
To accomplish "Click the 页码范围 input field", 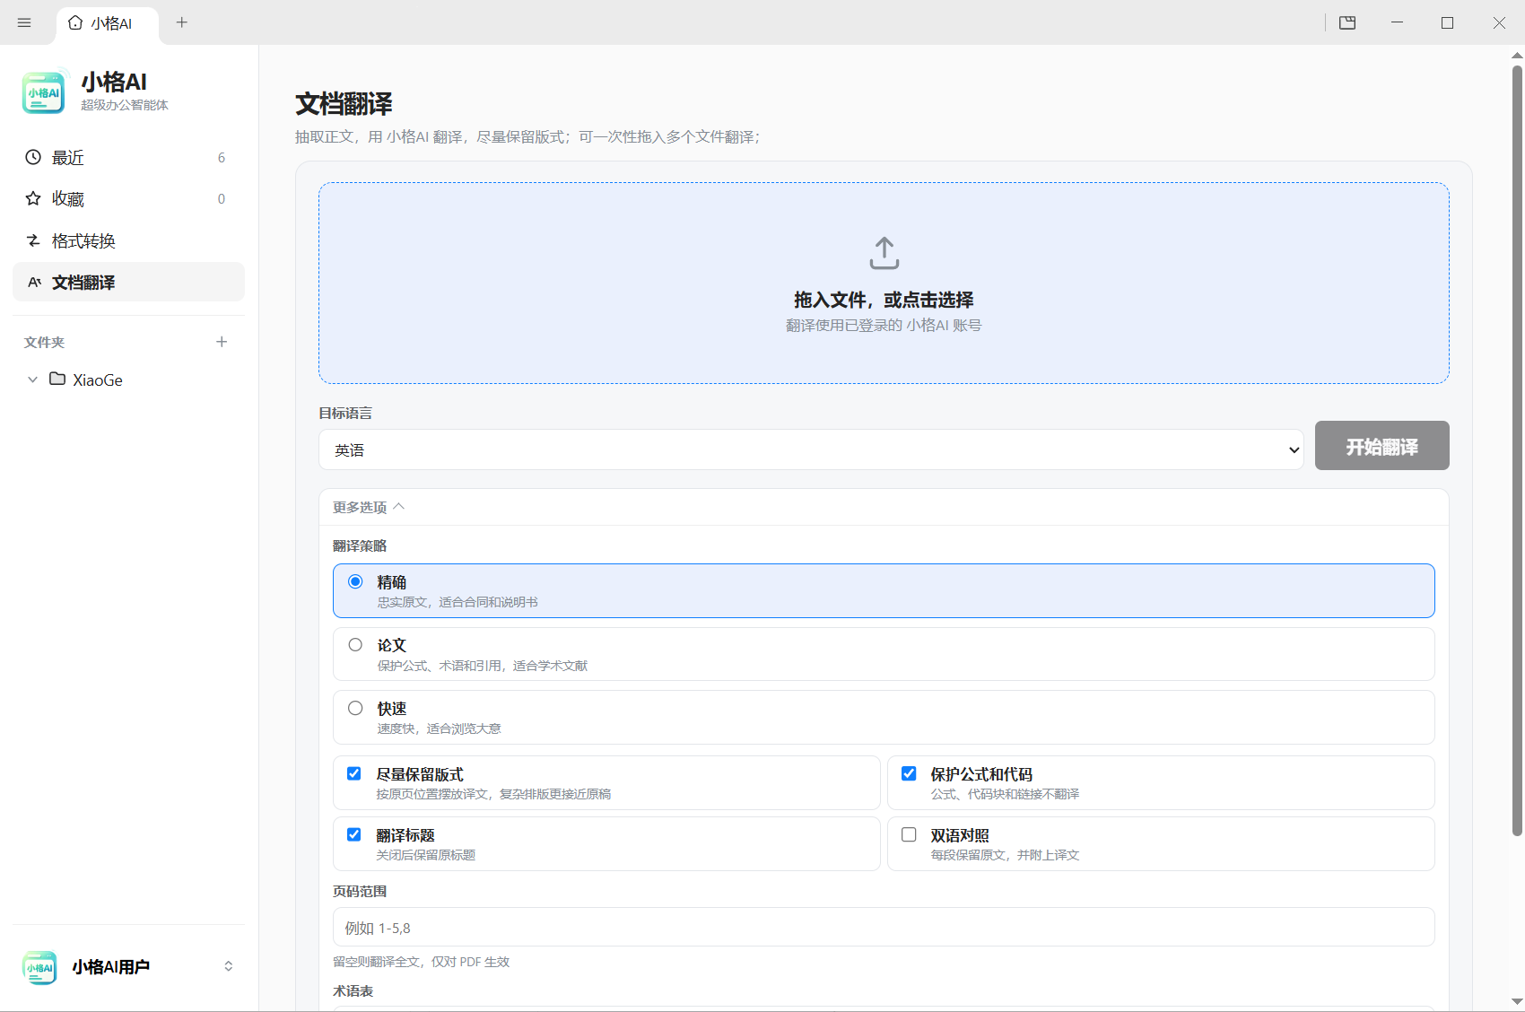I will [x=884, y=927].
